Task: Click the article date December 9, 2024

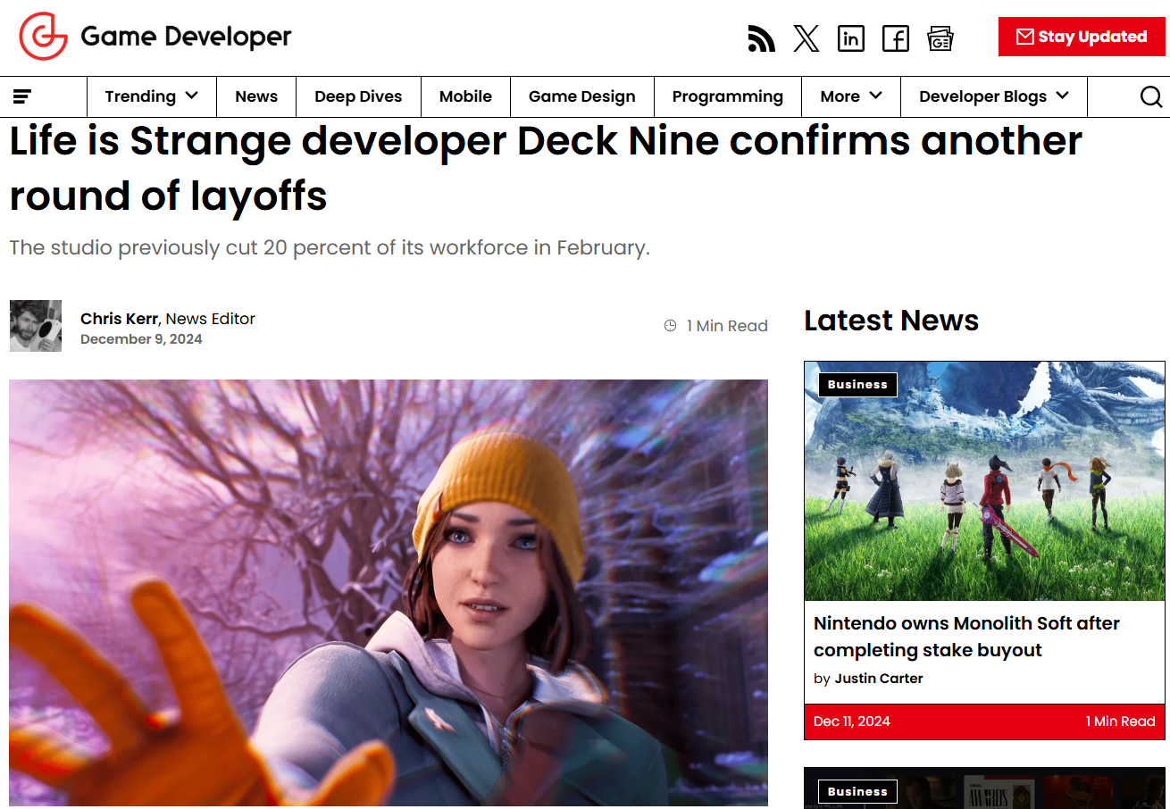Action: coord(141,339)
